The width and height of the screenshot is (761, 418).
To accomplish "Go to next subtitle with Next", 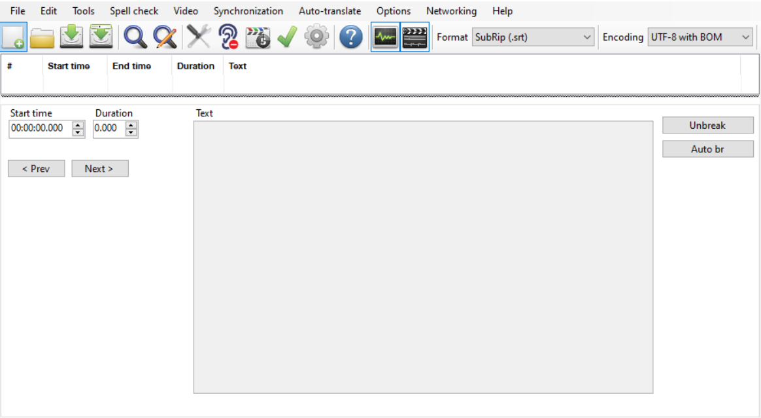I will [100, 169].
